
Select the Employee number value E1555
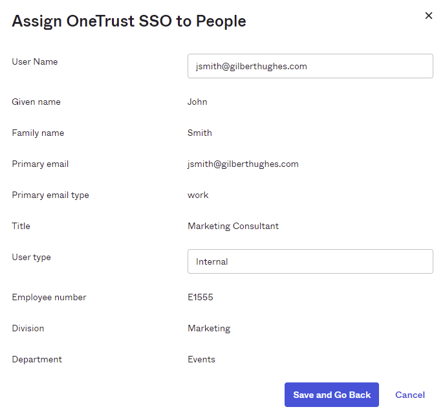201,297
